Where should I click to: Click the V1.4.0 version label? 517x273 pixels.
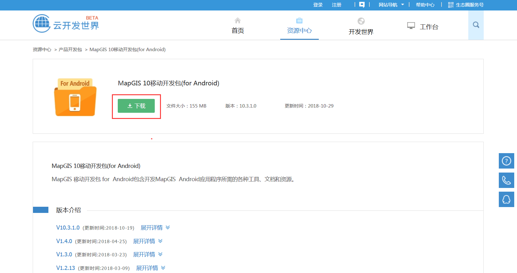(x=64, y=241)
